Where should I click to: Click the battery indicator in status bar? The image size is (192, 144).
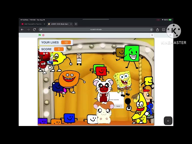click(170, 20)
